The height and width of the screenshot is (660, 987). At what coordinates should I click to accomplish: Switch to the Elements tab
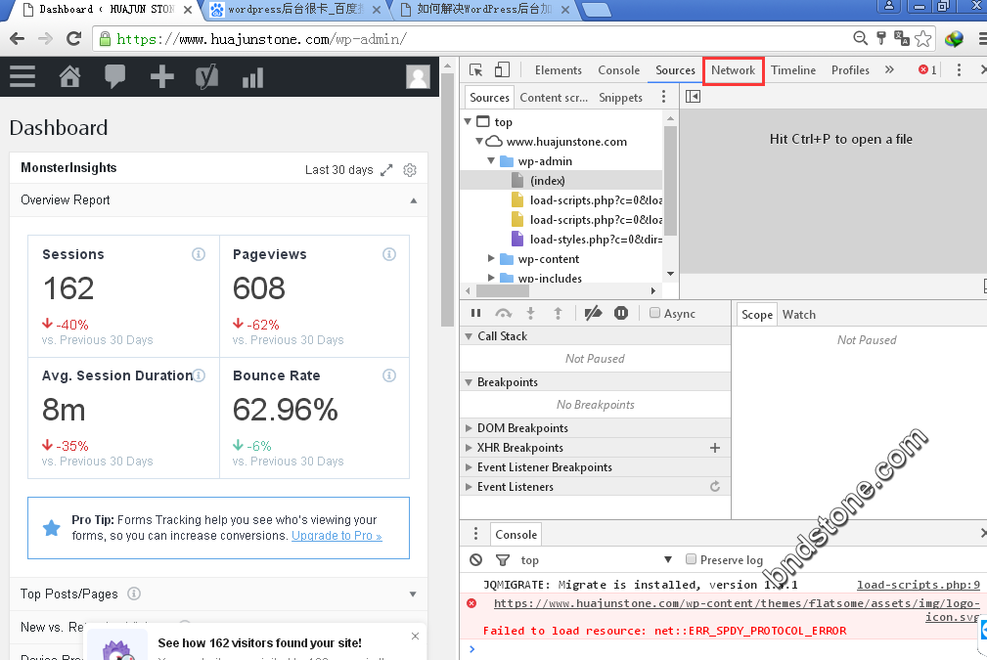[559, 70]
